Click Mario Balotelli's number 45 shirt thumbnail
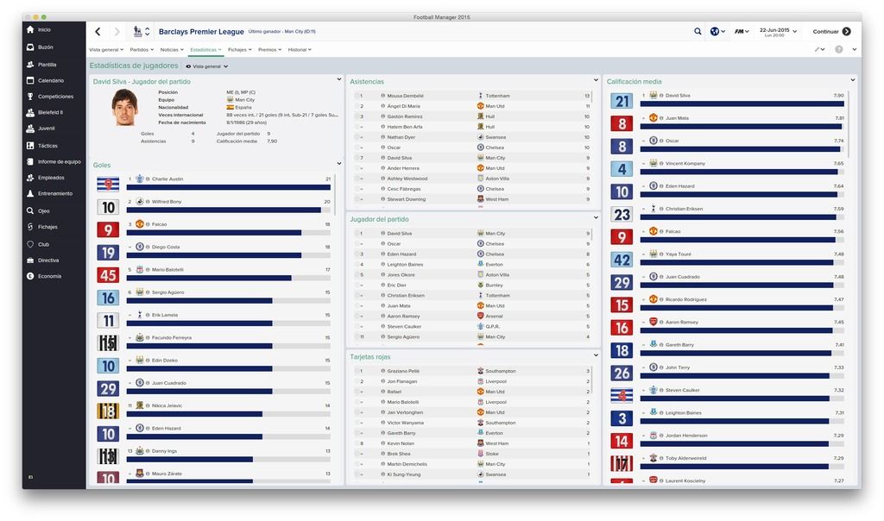Image resolution: width=884 pixels, height=521 pixels. pyautogui.click(x=108, y=275)
